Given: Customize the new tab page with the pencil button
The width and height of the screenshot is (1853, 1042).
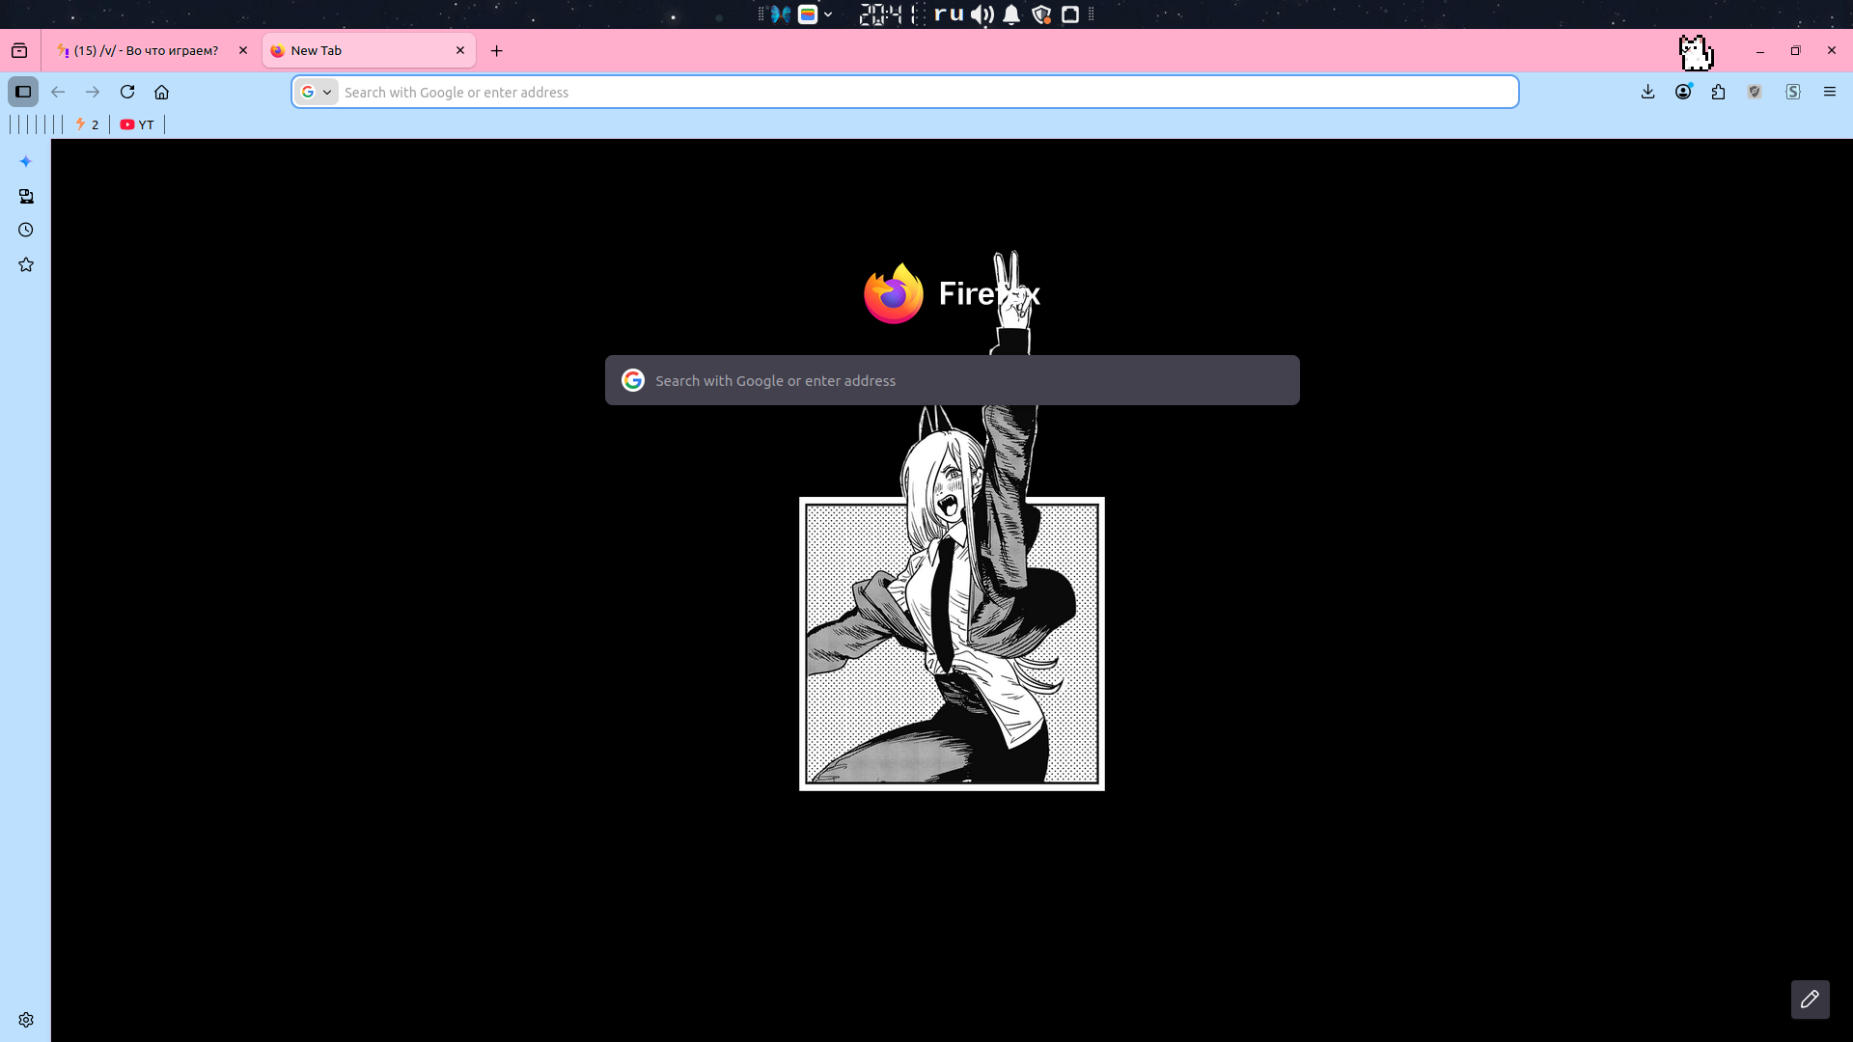Looking at the screenshot, I should coord(1810,999).
